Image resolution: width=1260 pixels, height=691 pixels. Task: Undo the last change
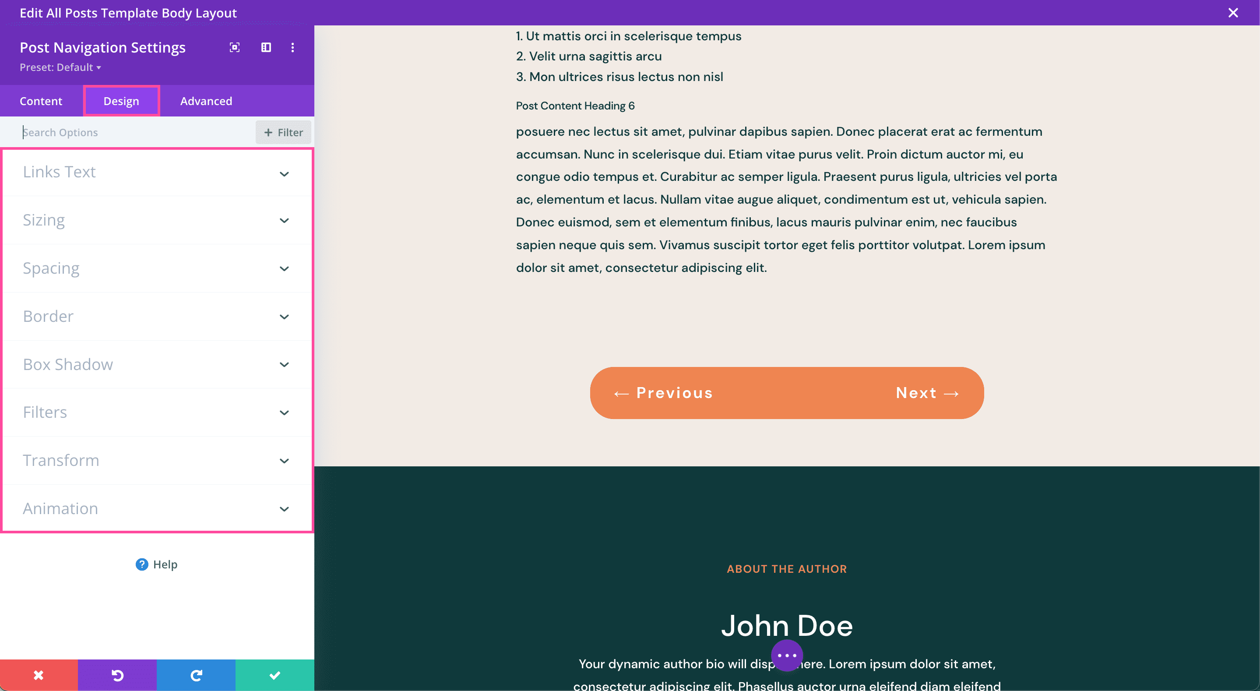click(117, 675)
